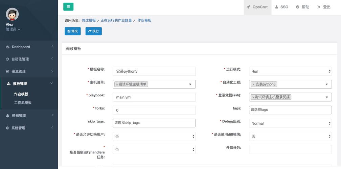The height and width of the screenshot is (169, 341).
Task: Click the SSO user icon
Action: coord(276,7)
